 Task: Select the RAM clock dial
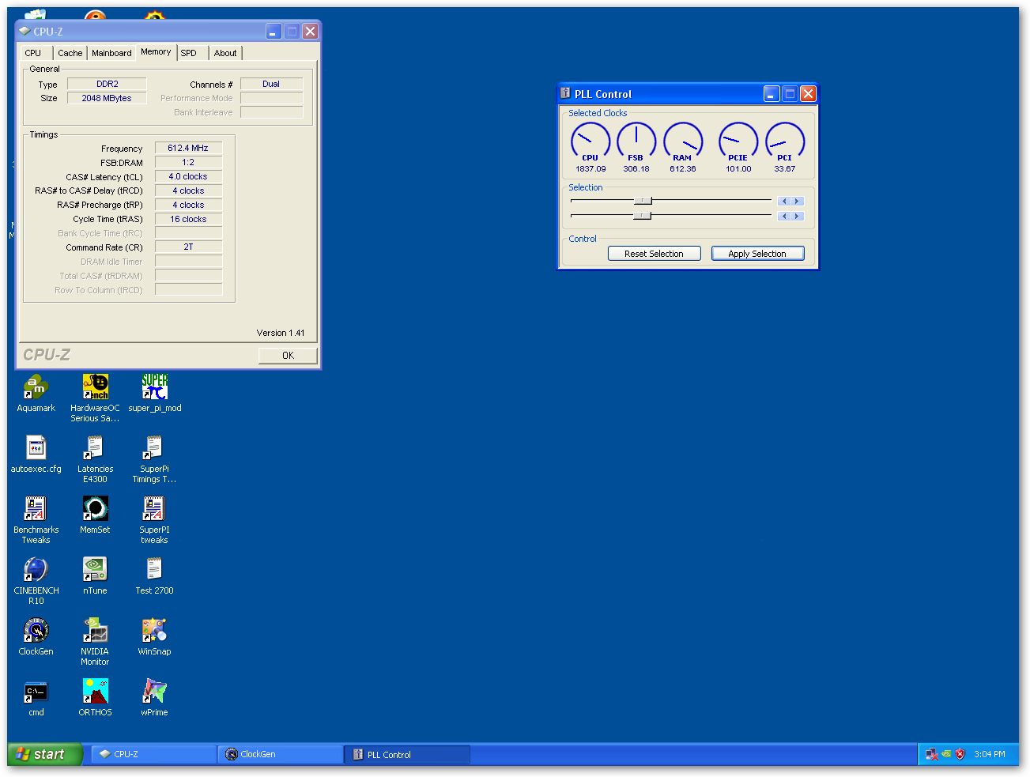click(683, 142)
